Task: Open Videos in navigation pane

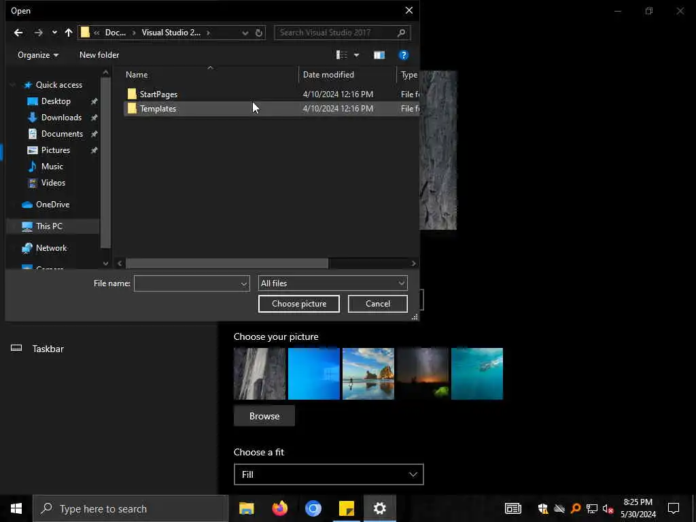Action: pyautogui.click(x=53, y=183)
